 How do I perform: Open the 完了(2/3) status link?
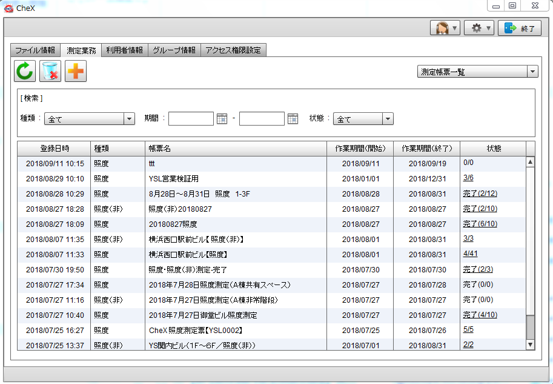[x=478, y=269]
